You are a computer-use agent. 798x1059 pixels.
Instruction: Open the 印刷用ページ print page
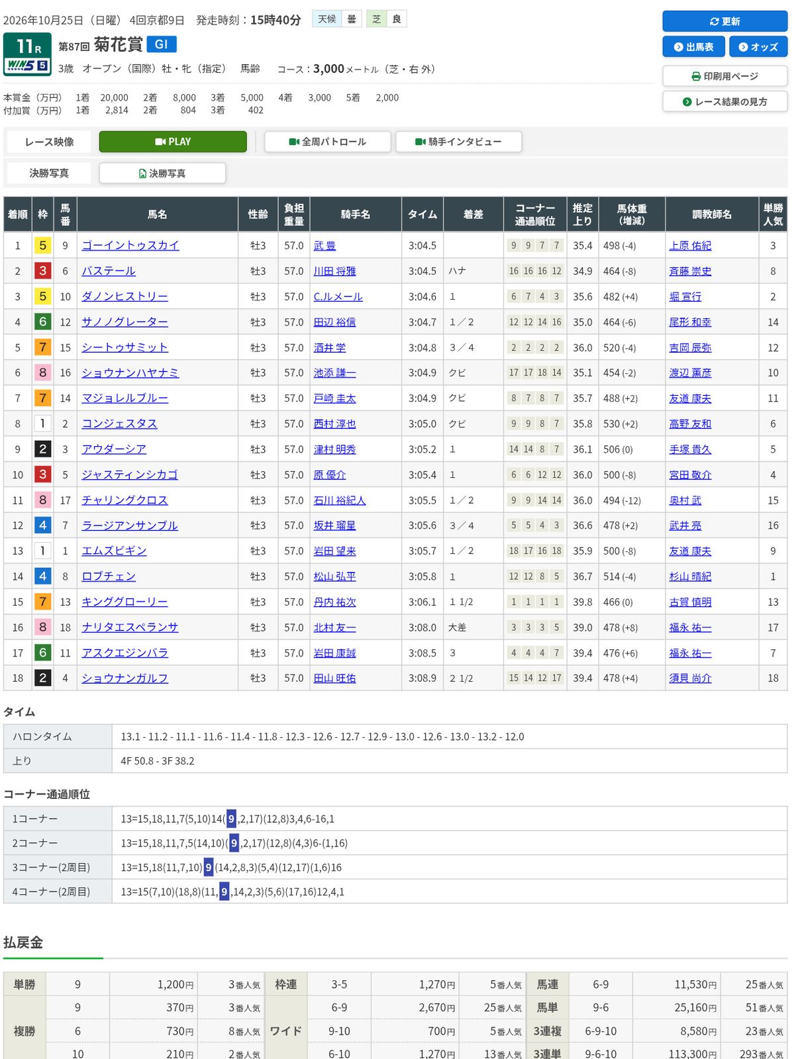click(724, 76)
